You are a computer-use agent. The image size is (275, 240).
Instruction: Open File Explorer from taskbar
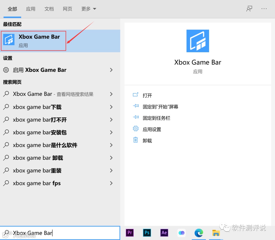point(216,233)
